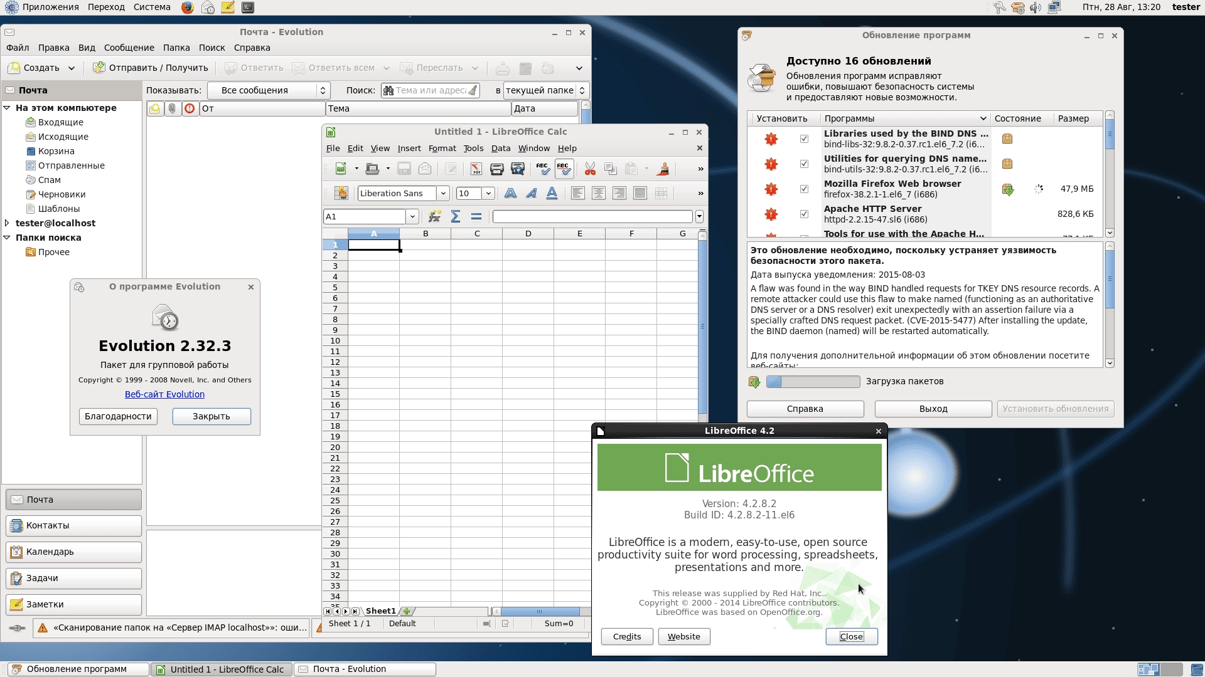1205x677 pixels.
Task: Open the Evolution website link
Action: coord(164,395)
